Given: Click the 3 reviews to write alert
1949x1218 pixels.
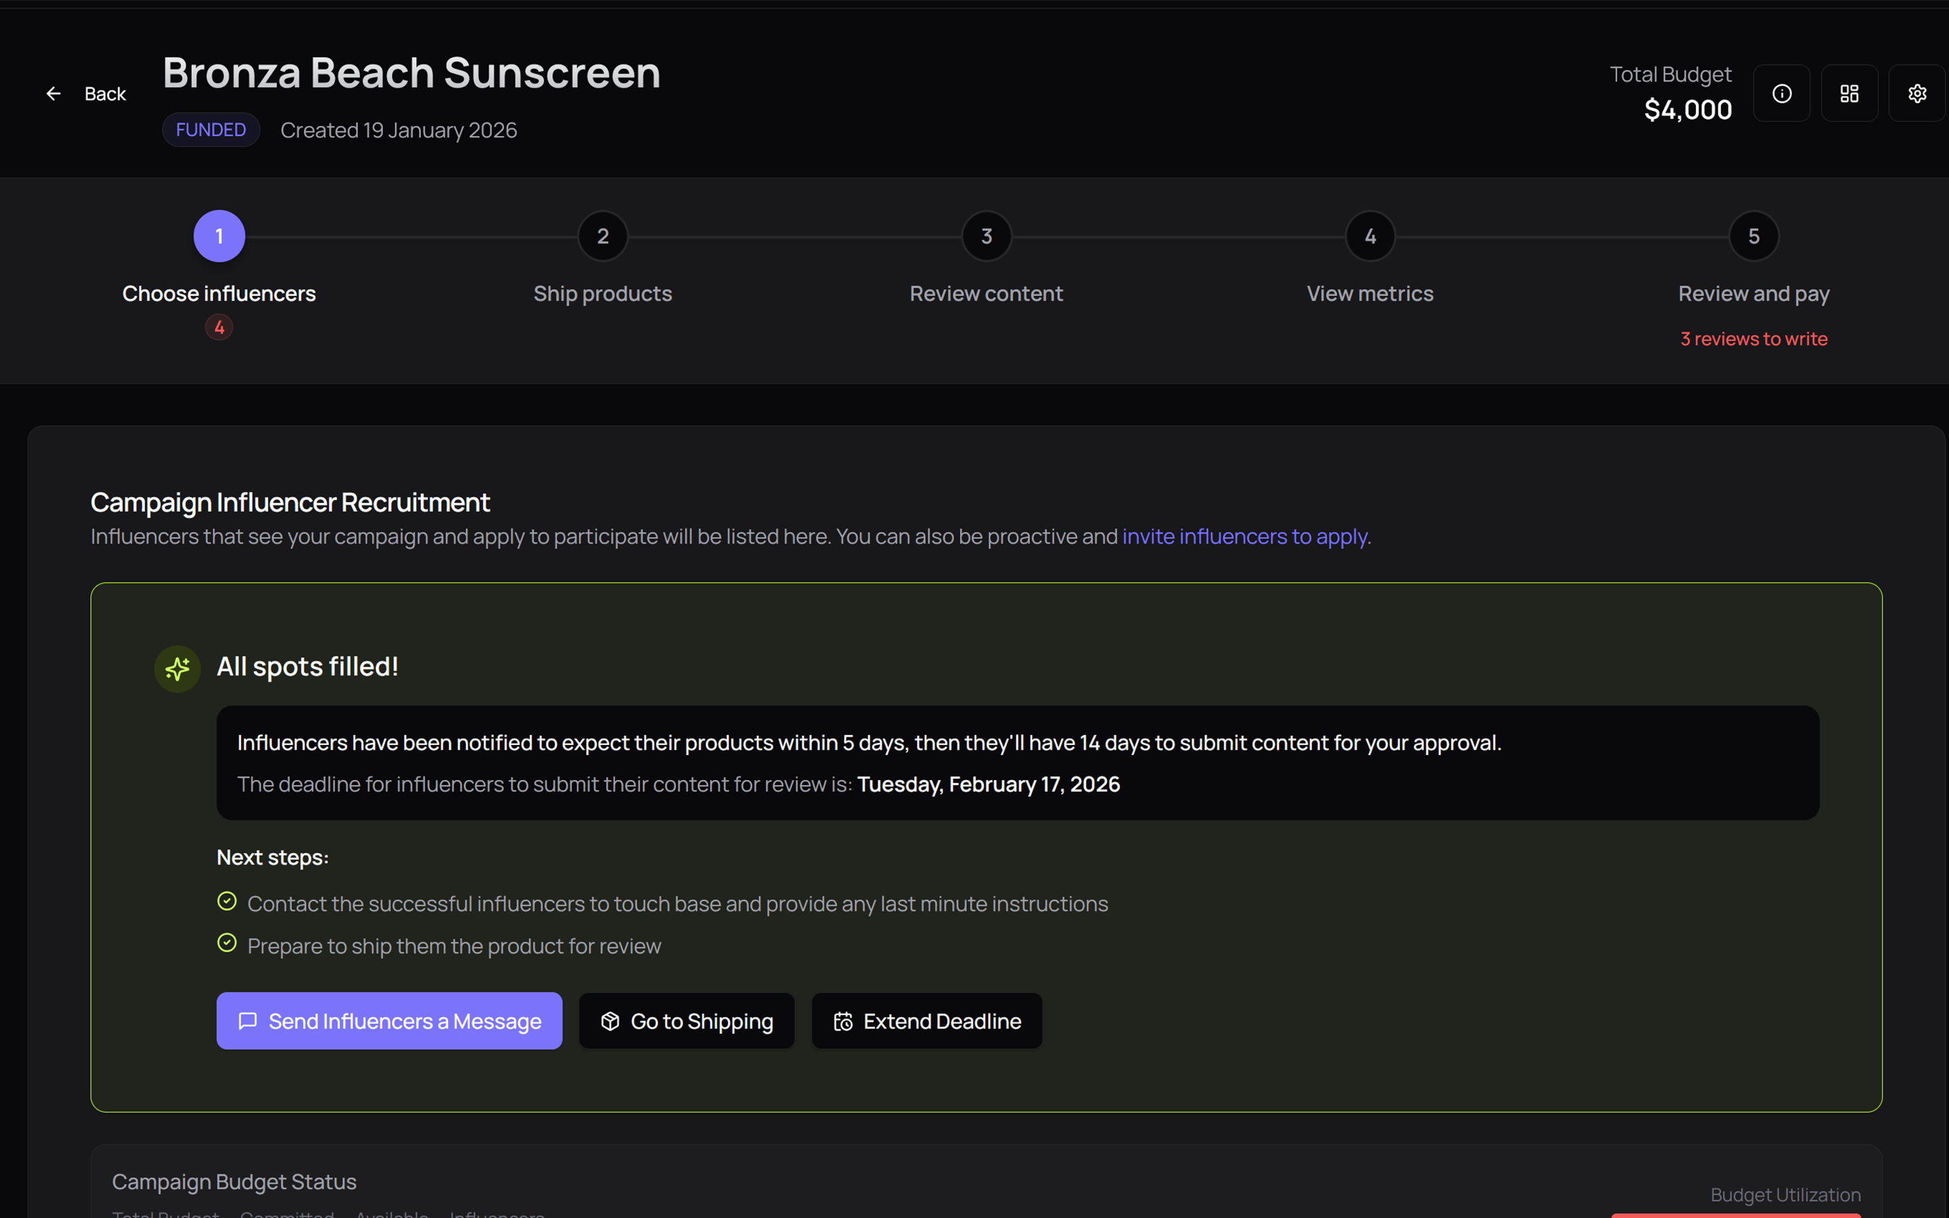Looking at the screenshot, I should click(x=1753, y=338).
